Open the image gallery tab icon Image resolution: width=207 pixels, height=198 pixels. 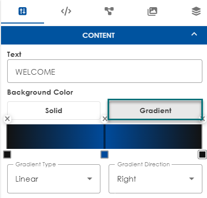(x=152, y=11)
